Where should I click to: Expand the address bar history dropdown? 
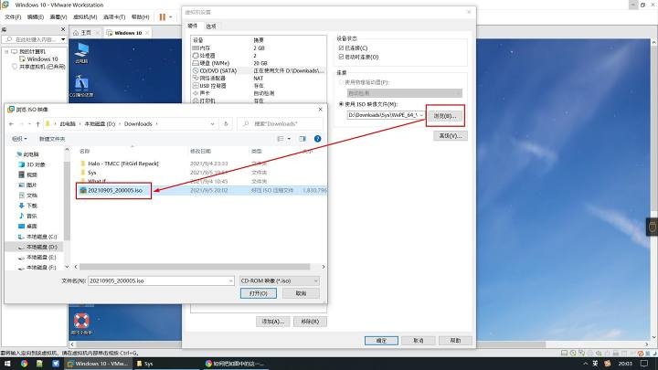pos(212,123)
